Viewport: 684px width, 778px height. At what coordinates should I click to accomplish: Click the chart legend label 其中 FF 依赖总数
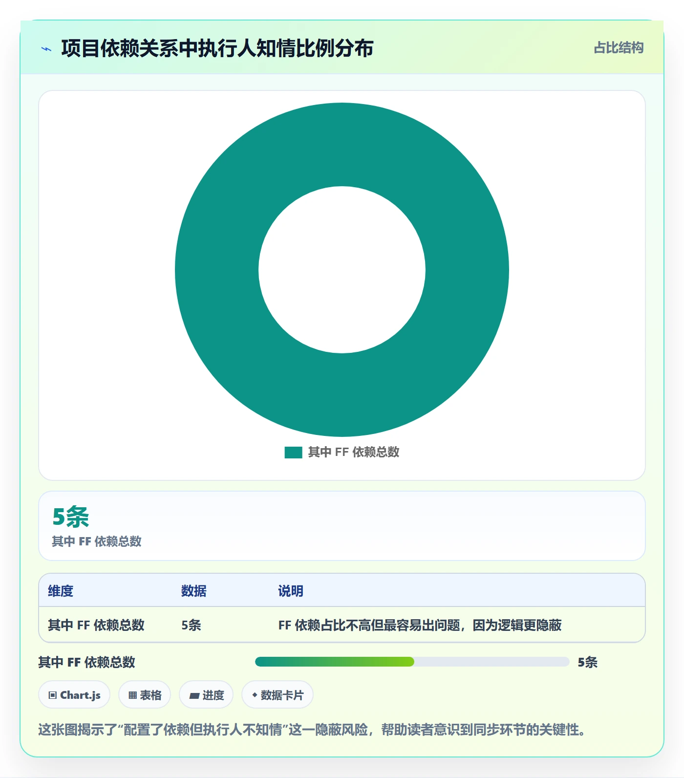pos(354,453)
